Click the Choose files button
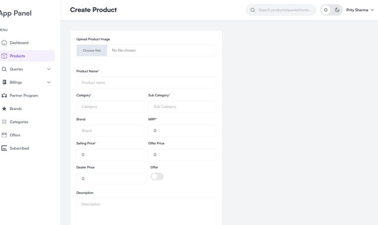 coord(92,50)
